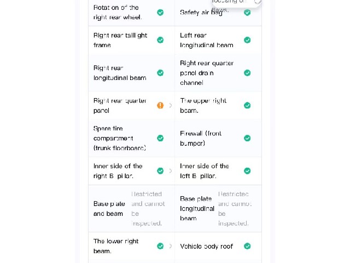Open the Right rear quarter panel row
The width and height of the screenshot is (350, 263).
(131, 106)
